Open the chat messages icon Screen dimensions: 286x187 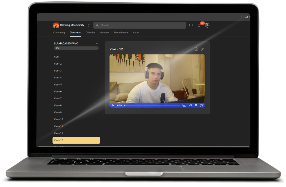click(191, 25)
